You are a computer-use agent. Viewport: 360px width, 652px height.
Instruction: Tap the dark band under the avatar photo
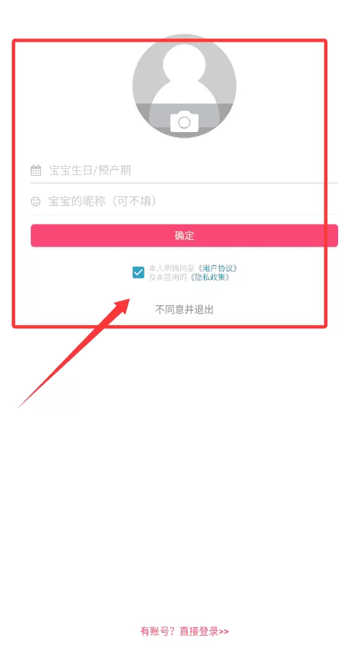[184, 120]
